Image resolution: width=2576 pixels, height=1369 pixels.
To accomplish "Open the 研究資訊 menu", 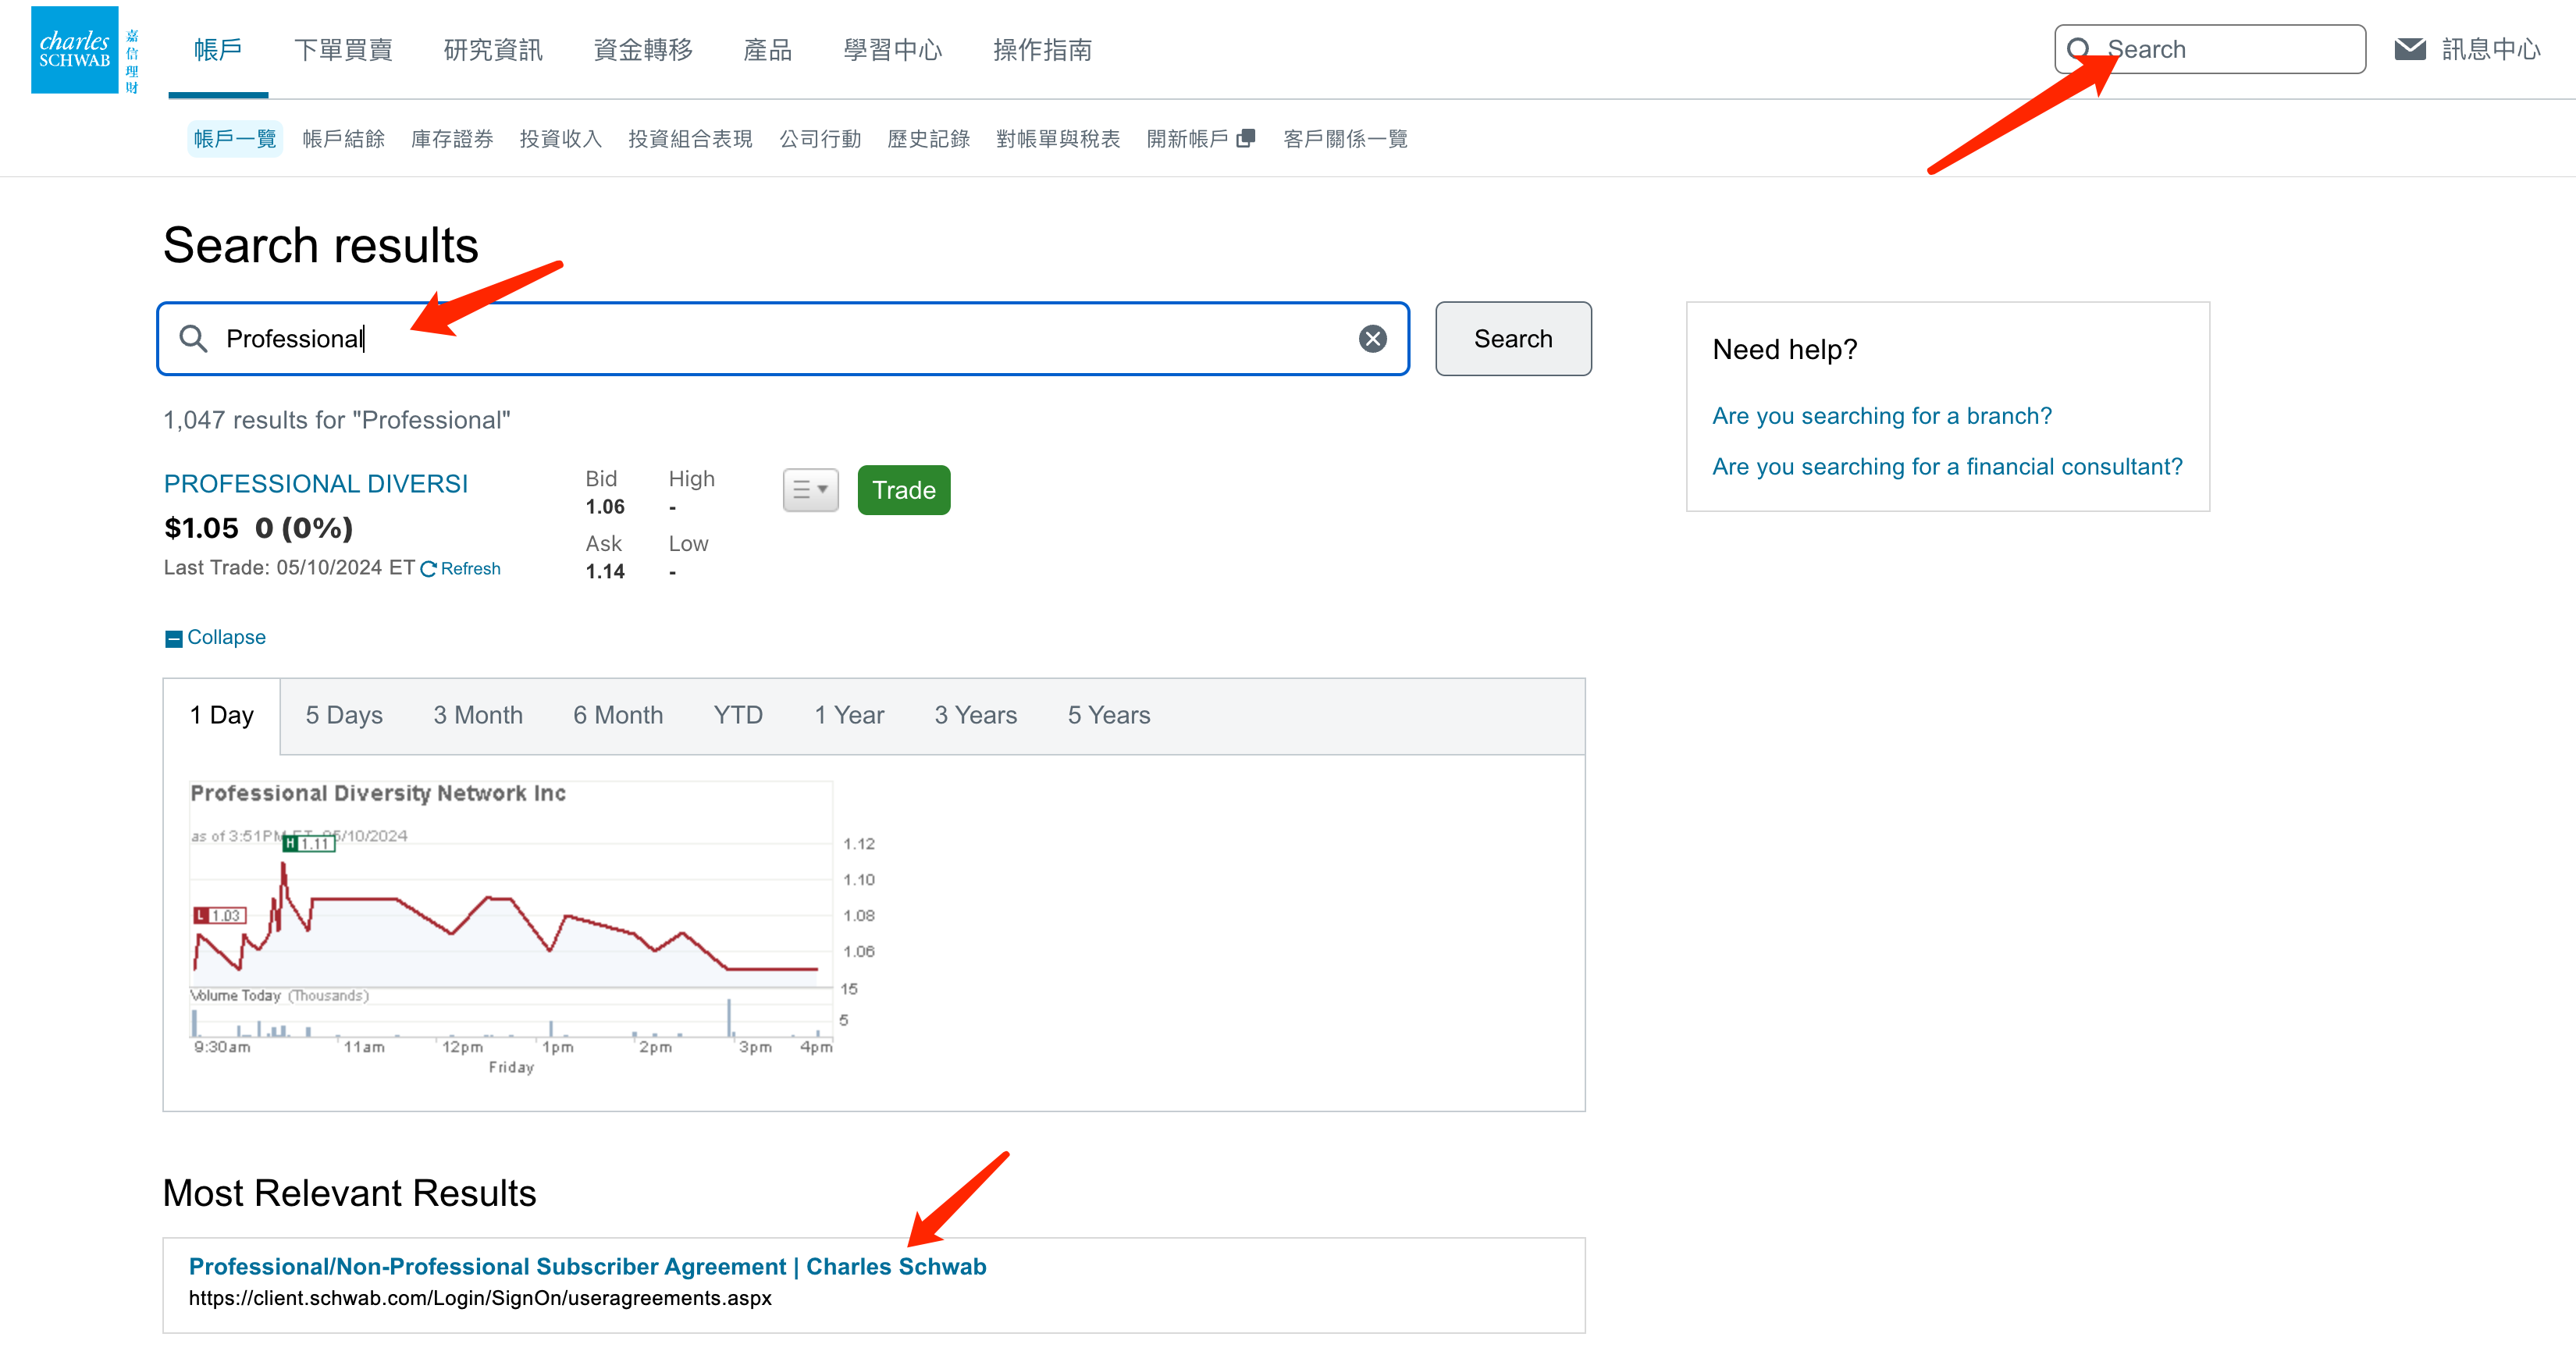I will coord(493,50).
